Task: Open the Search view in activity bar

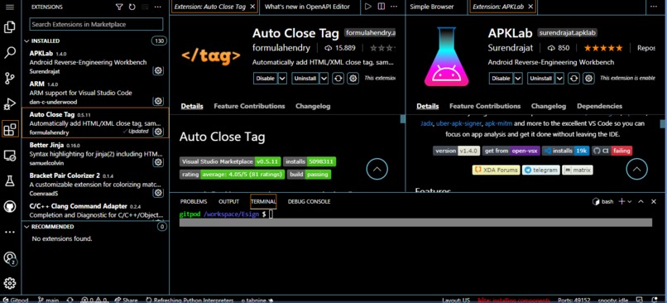Action: [x=9, y=53]
